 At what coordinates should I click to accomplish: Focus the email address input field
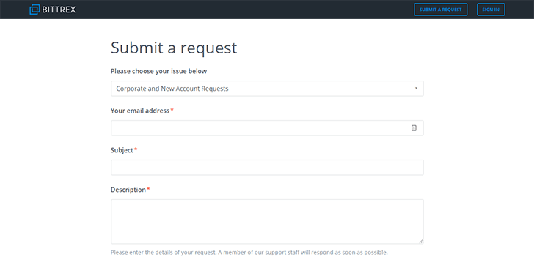tap(267, 128)
